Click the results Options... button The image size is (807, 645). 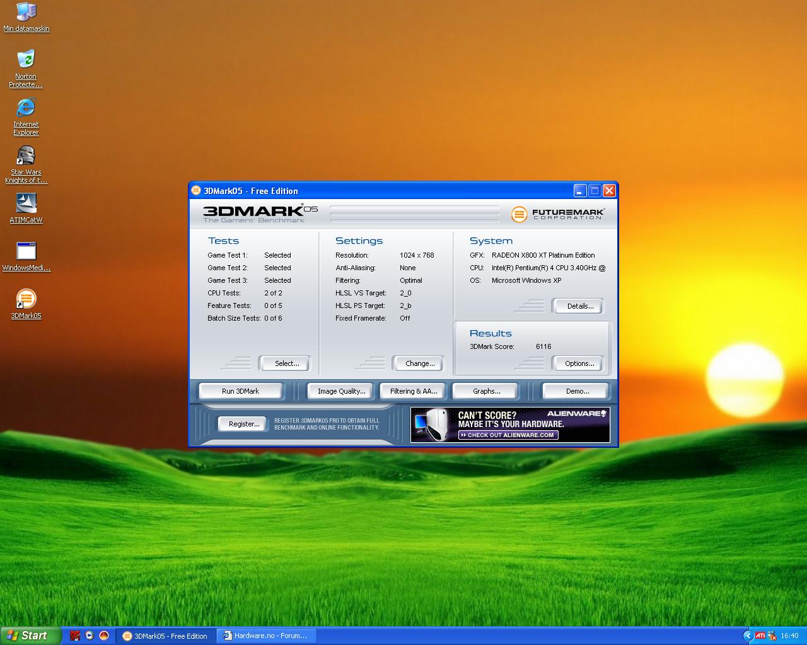[579, 363]
